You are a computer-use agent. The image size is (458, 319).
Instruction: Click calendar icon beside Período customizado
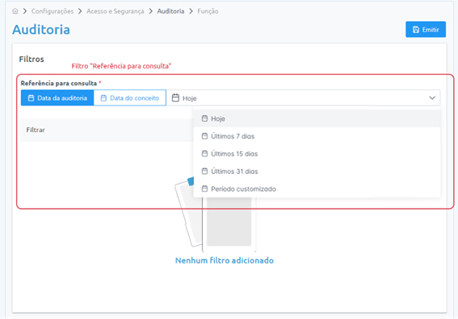tap(204, 188)
